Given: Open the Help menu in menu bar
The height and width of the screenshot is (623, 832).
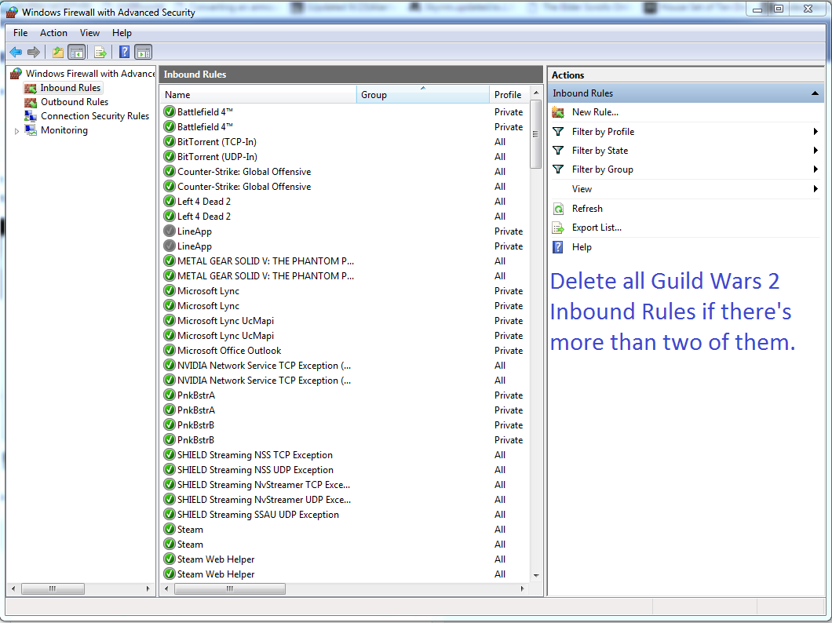Looking at the screenshot, I should pyautogui.click(x=122, y=33).
